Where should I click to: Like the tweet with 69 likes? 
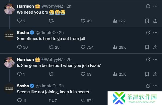point(86,74)
